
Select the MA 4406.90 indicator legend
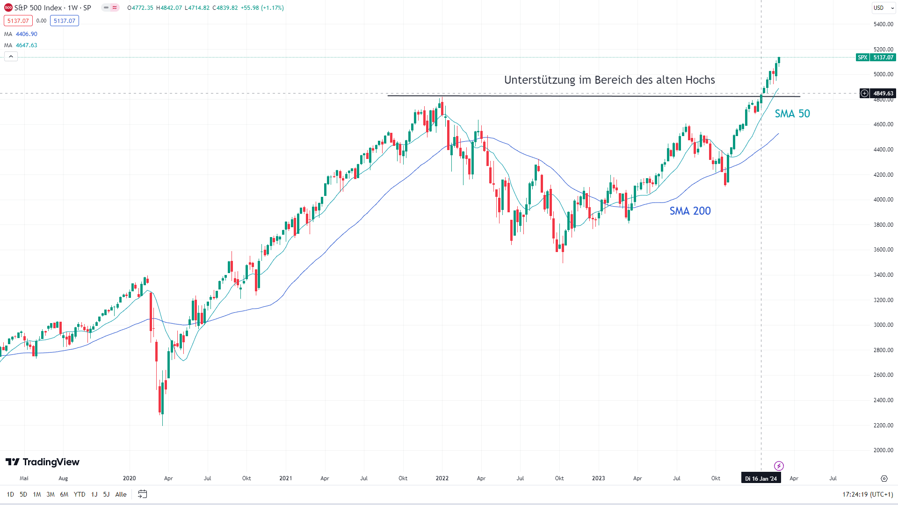point(21,34)
